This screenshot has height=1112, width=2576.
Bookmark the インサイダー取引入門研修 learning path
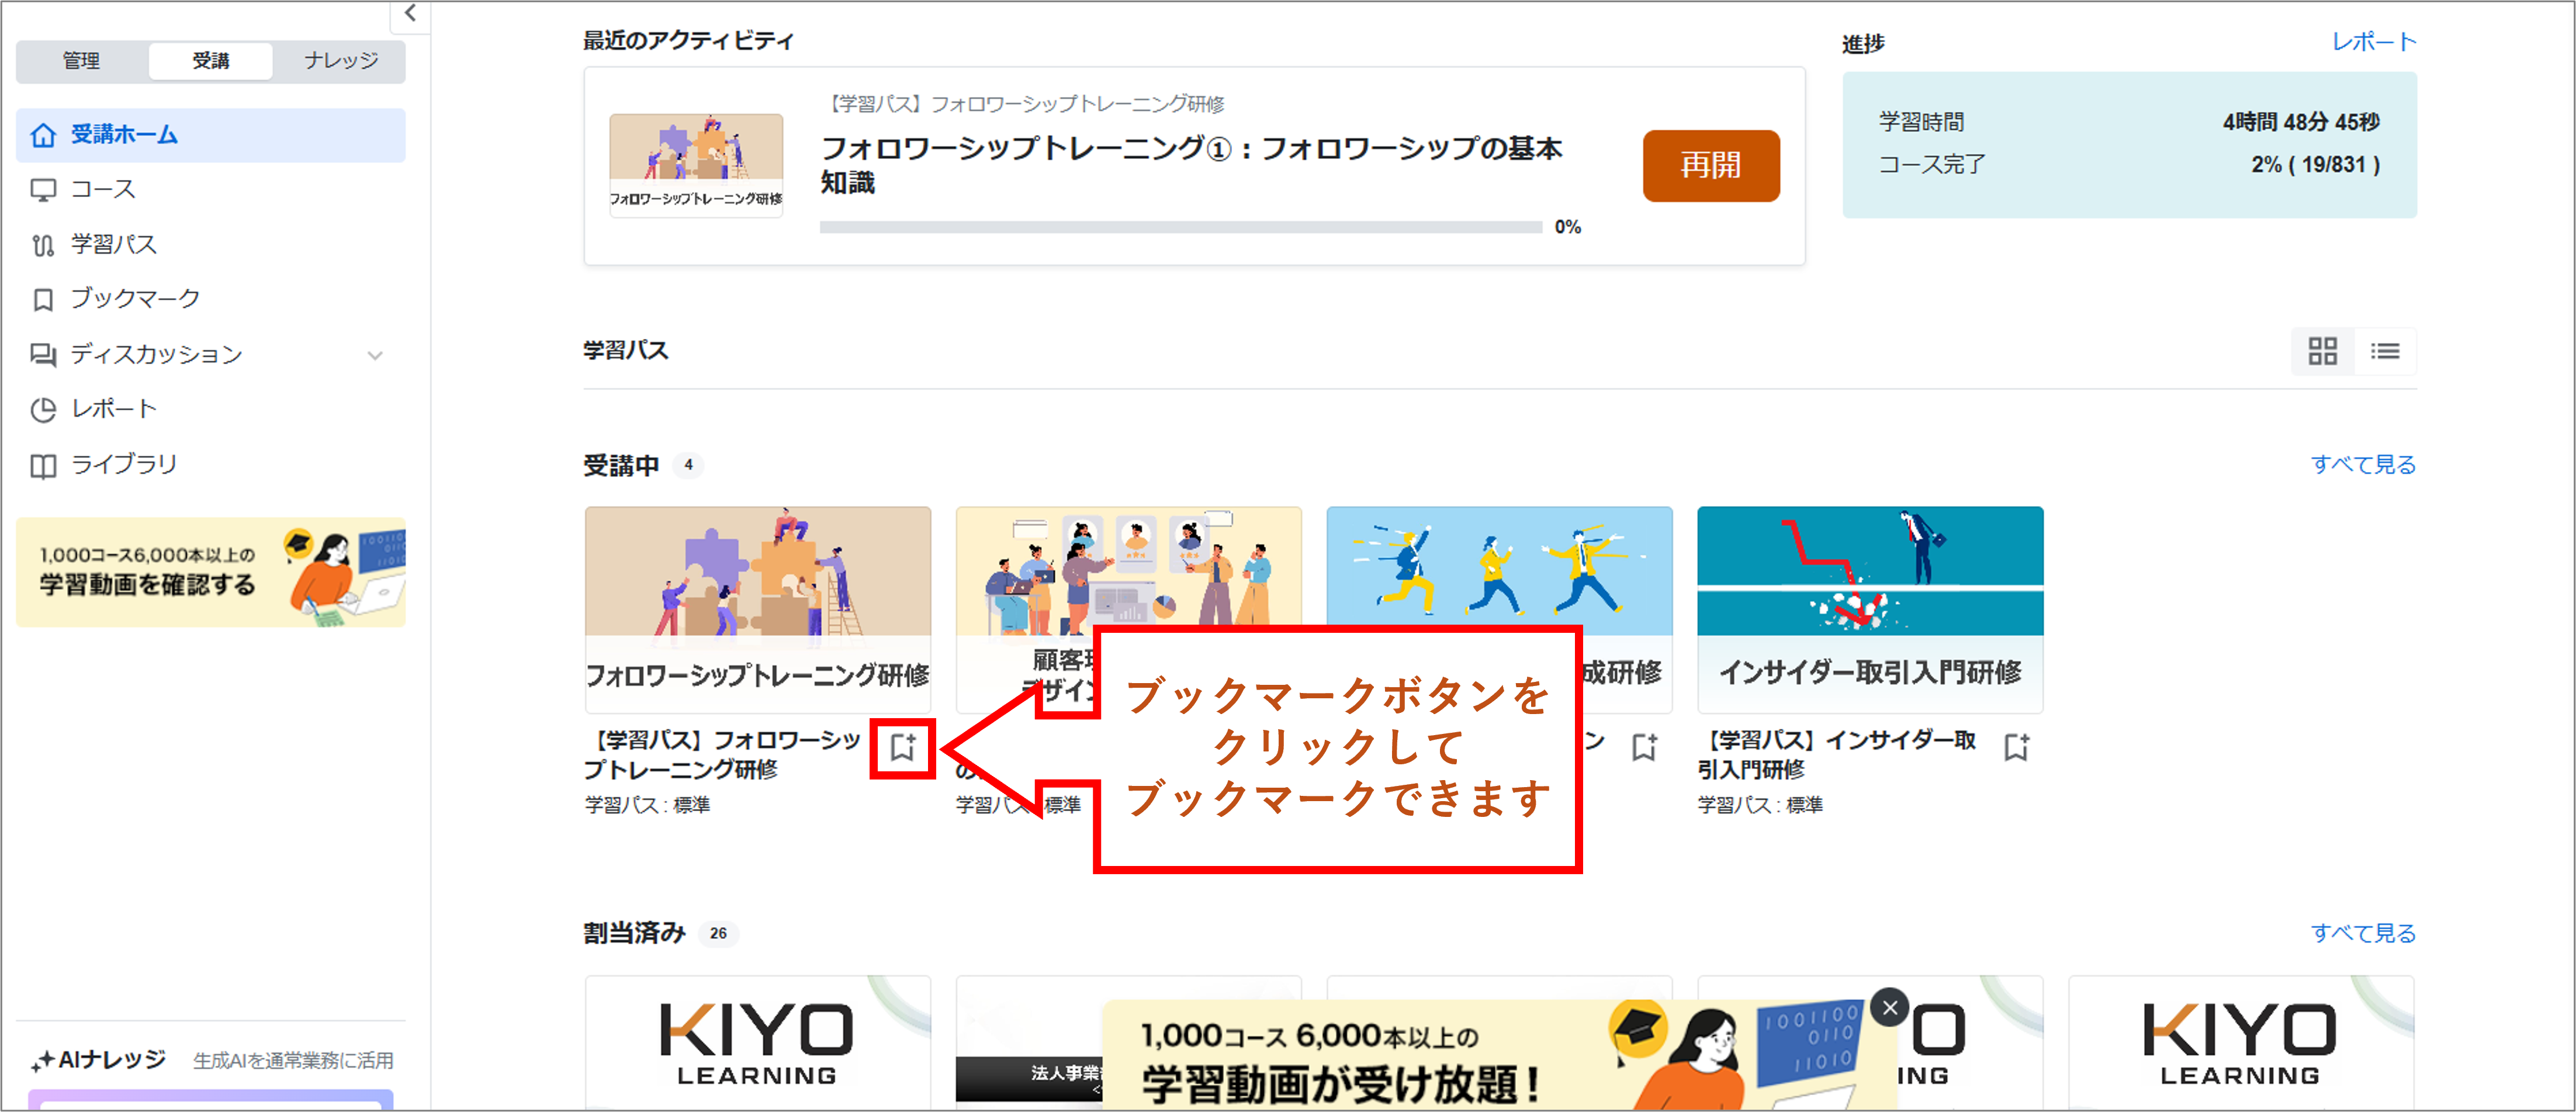point(2016,747)
